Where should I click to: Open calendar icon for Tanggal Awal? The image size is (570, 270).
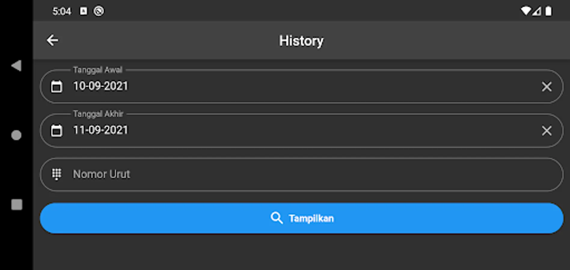click(x=57, y=86)
